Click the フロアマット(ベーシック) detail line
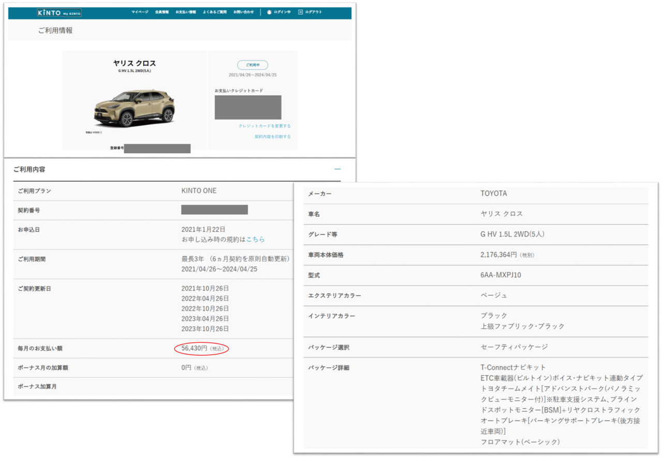Image resolution: width=662 pixels, height=458 pixels. tap(520, 442)
